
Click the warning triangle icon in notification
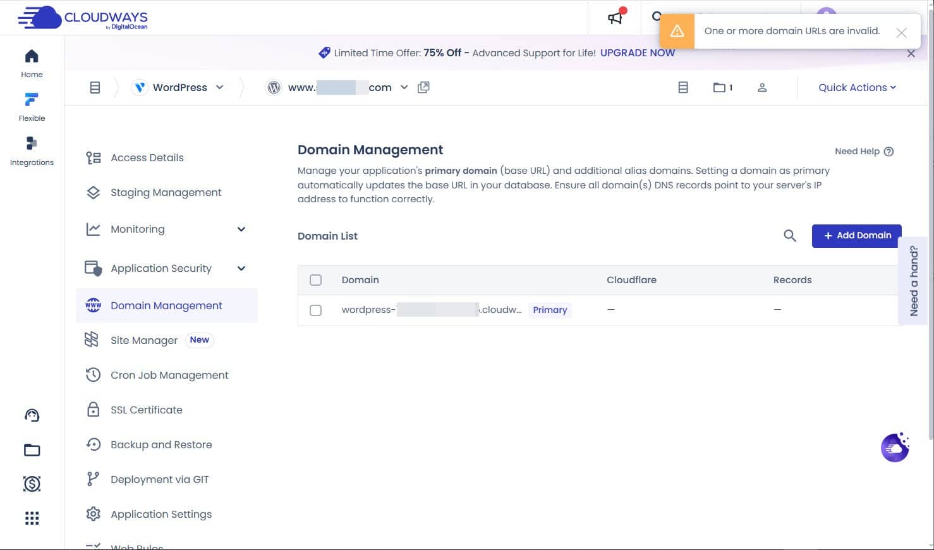677,31
